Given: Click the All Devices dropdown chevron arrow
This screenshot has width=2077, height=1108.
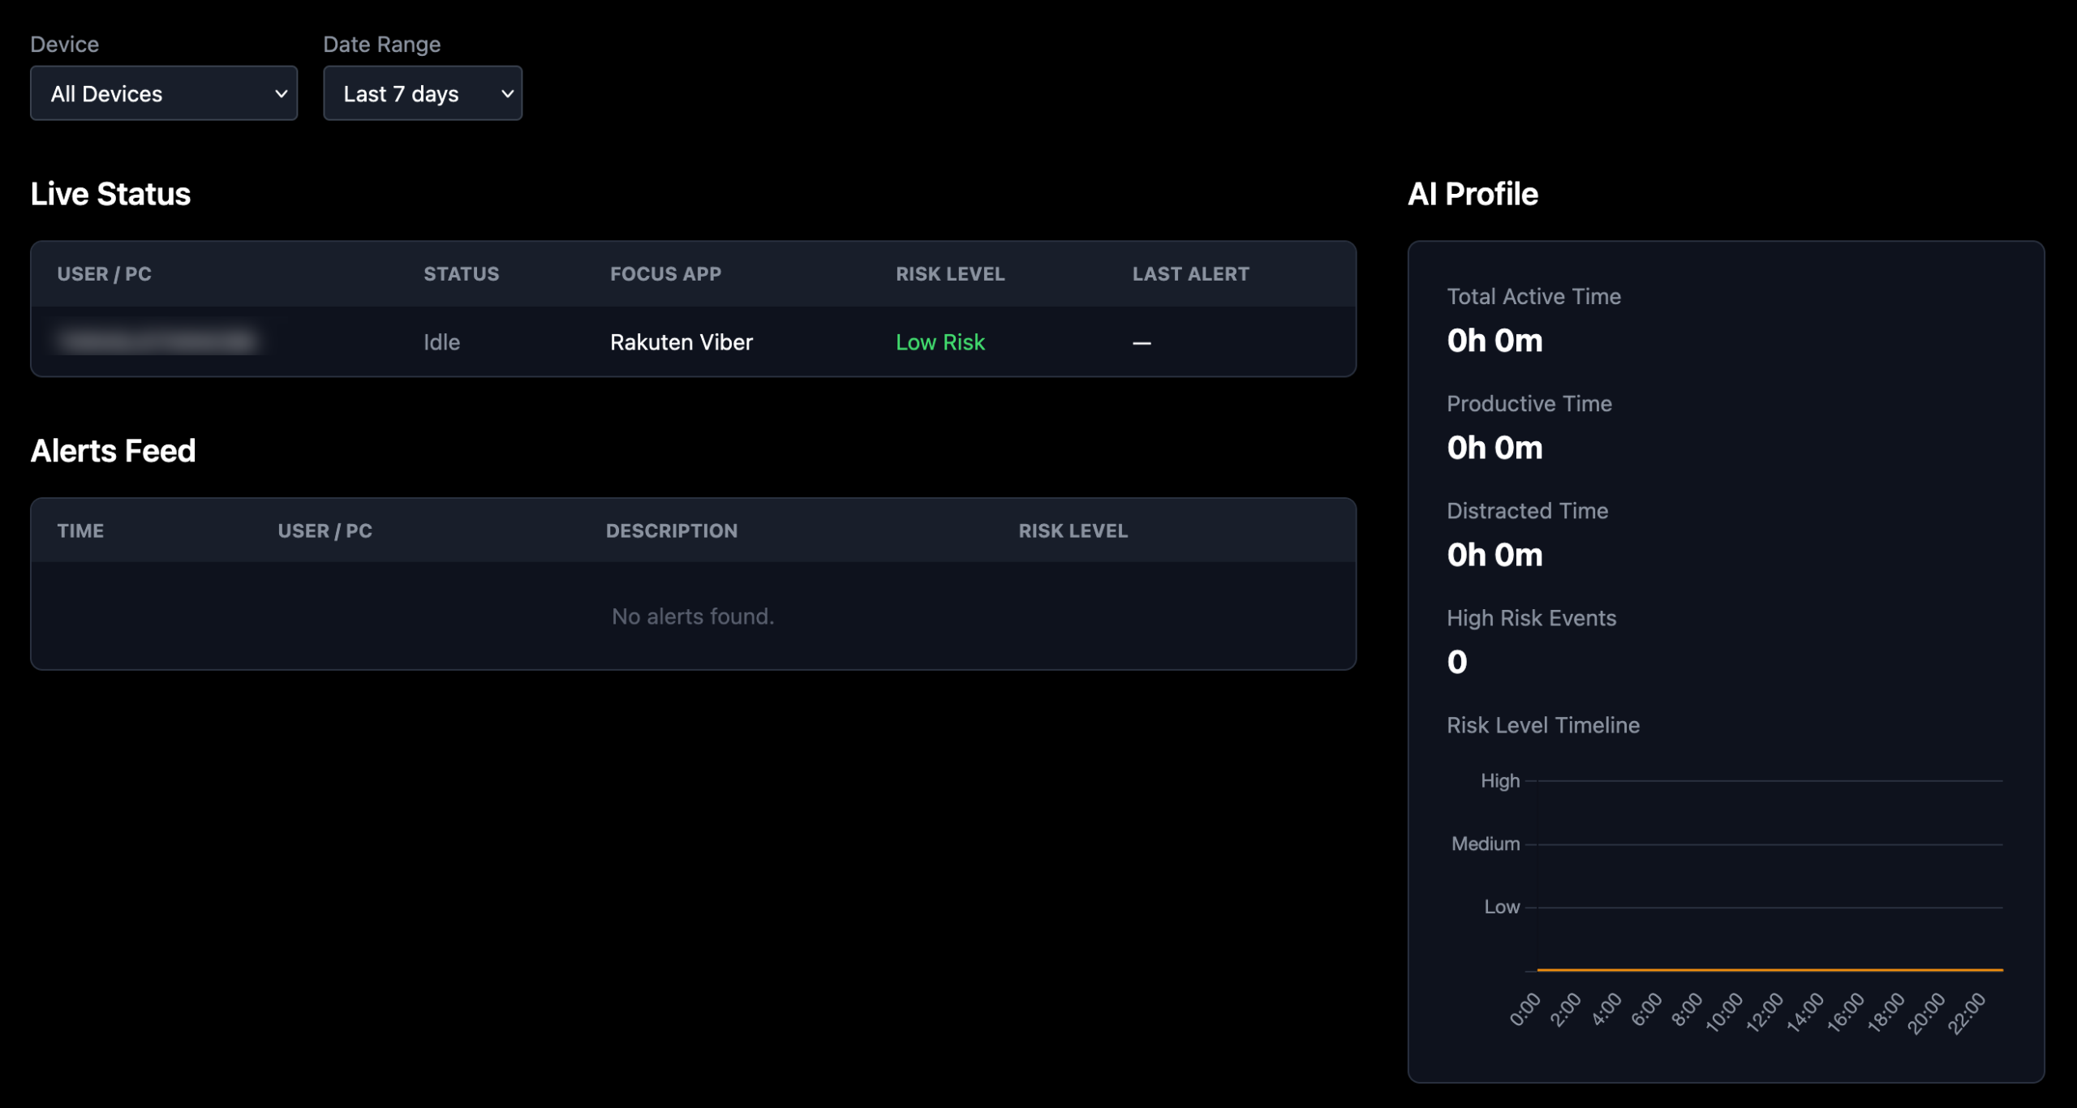Looking at the screenshot, I should click(281, 93).
